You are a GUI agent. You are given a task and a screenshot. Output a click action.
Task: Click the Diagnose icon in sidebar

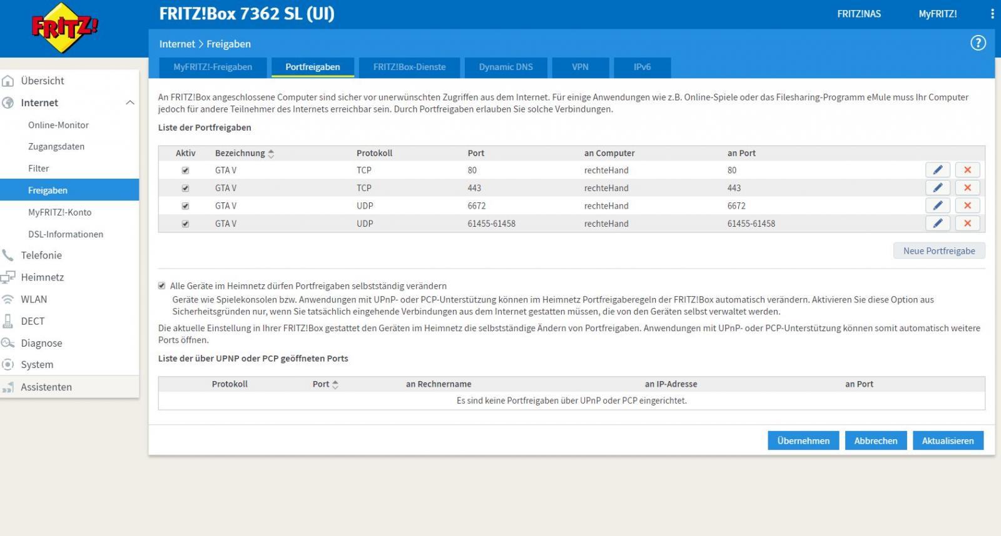8,343
